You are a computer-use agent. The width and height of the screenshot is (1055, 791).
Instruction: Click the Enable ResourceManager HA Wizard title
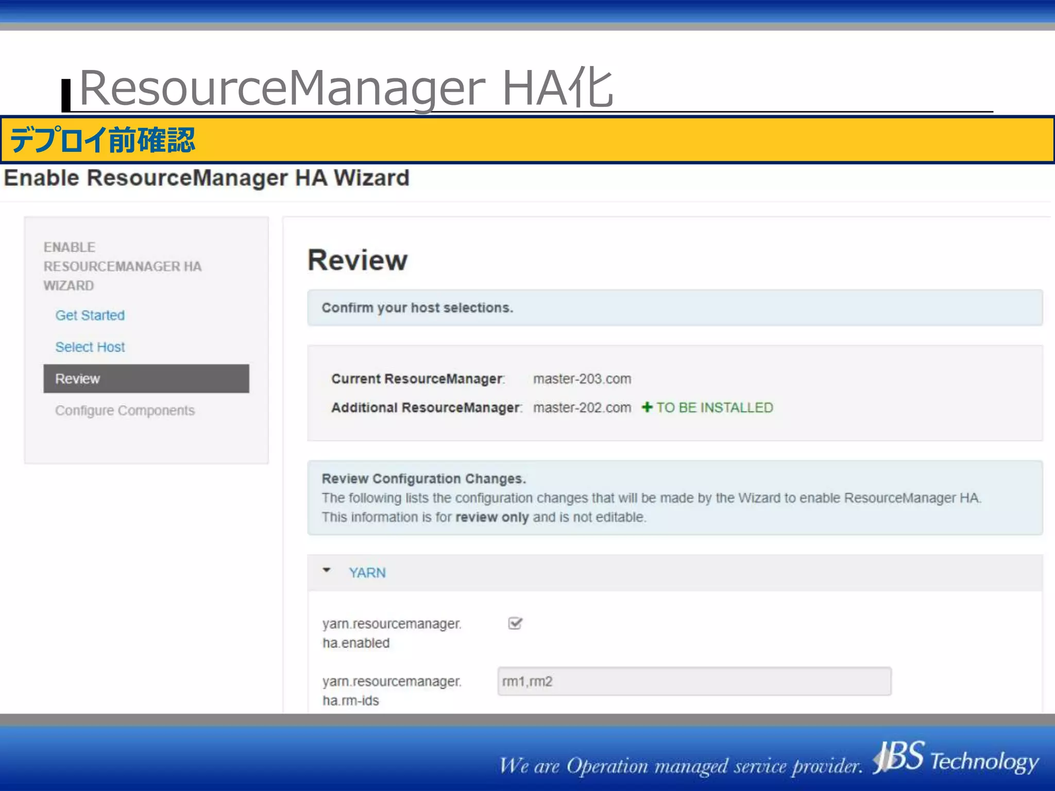point(207,178)
